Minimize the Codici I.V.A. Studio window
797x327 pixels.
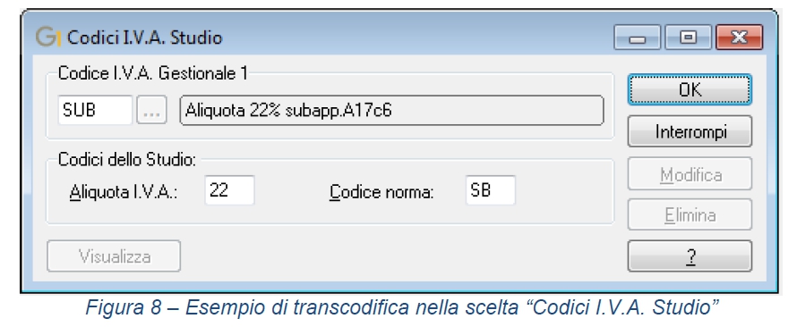coord(637,38)
